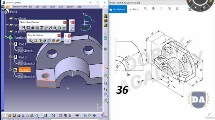Viewport: 215px width, 120px height.
Task: Collapse the Pad.1 tree node
Action: click(x=10, y=44)
